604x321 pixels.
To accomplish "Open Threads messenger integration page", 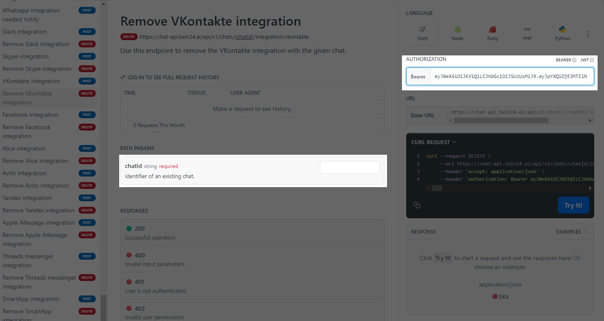I will 49,260.
